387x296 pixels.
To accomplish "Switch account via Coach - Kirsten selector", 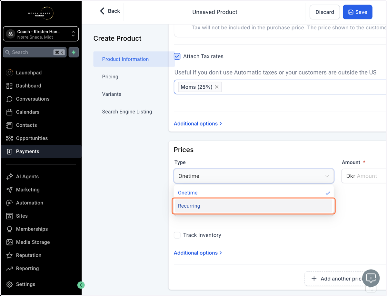I will click(x=41, y=34).
